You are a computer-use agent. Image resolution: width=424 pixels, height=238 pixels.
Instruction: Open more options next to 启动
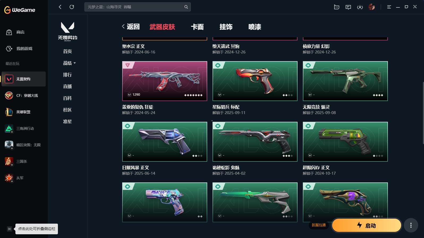[x=411, y=225]
